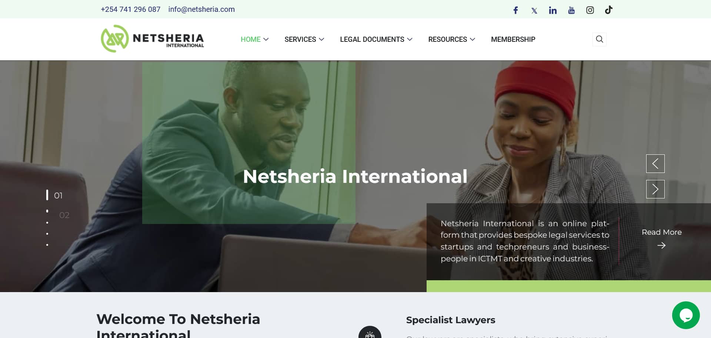This screenshot has height=338, width=711.
Task: Click the search magnifier icon
Action: click(600, 39)
